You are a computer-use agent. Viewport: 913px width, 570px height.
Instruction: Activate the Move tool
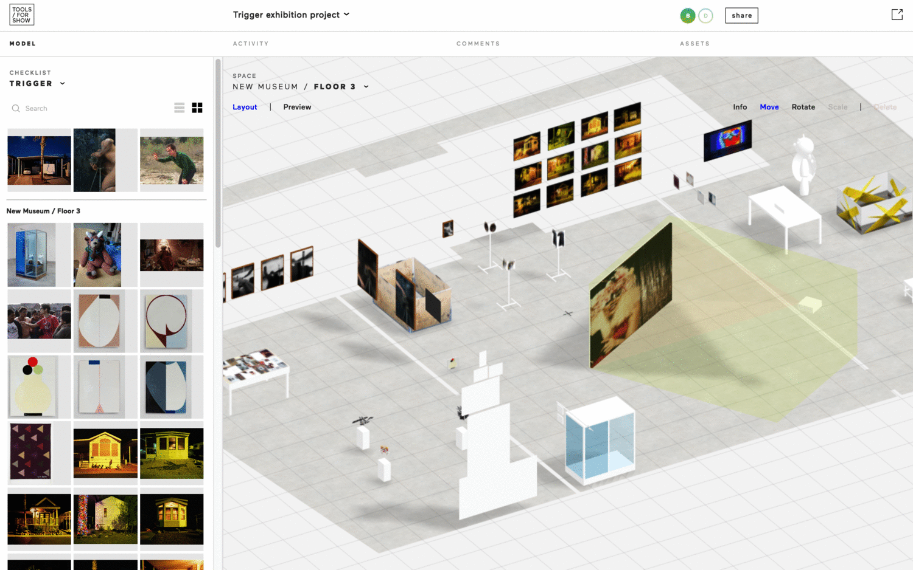tap(769, 107)
